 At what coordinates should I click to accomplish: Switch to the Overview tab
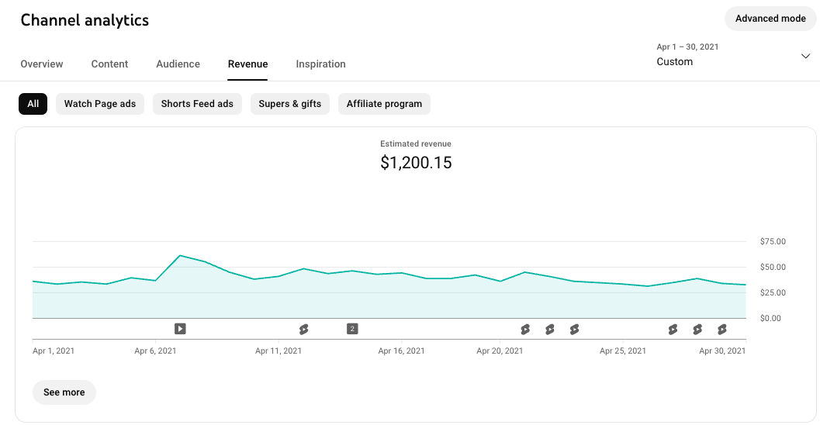[x=42, y=64]
